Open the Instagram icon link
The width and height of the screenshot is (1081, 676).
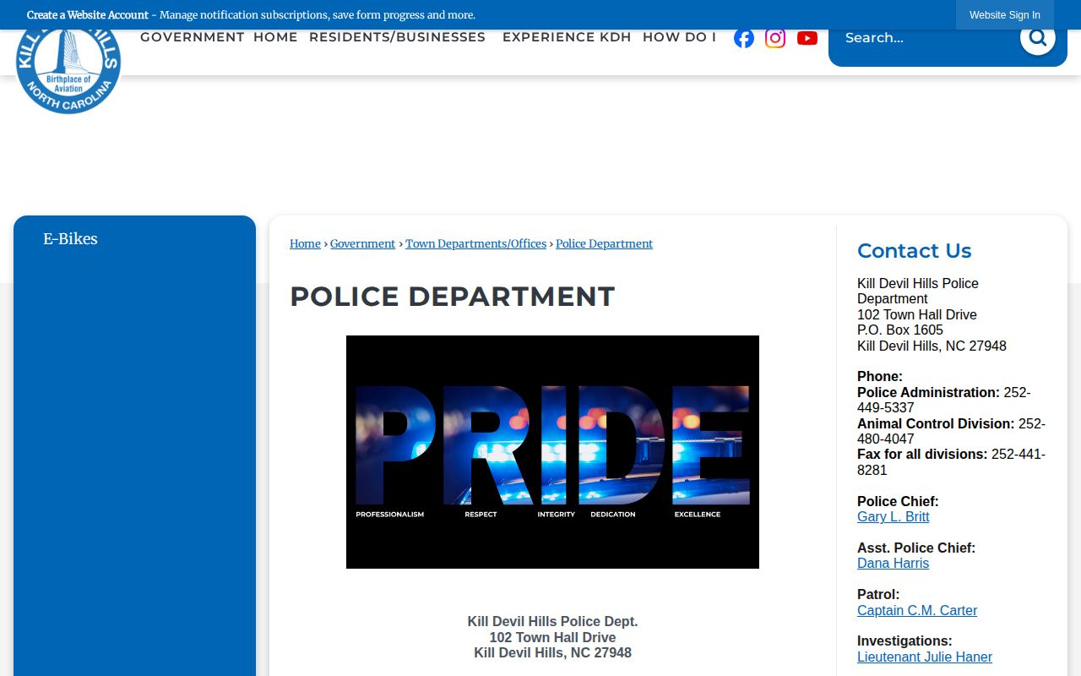click(775, 38)
